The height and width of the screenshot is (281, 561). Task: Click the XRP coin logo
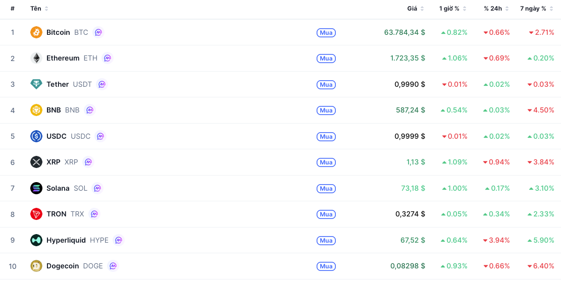pos(36,162)
